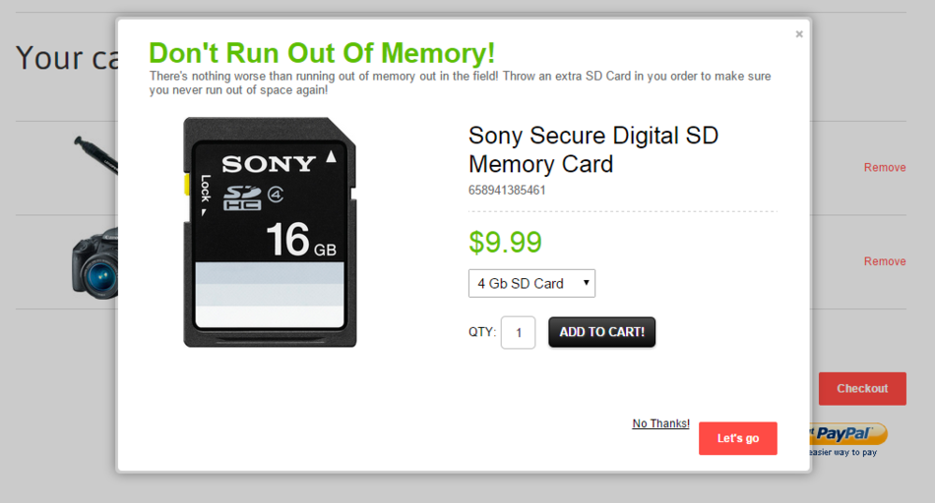Click the Sony 16GB SD card image

coord(270,232)
